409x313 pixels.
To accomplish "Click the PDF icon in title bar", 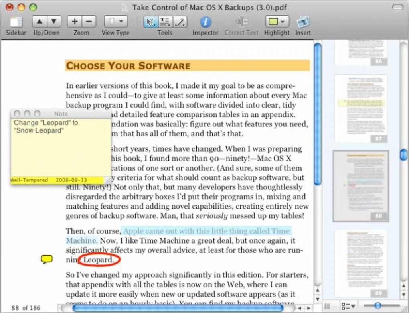I will pos(126,7).
